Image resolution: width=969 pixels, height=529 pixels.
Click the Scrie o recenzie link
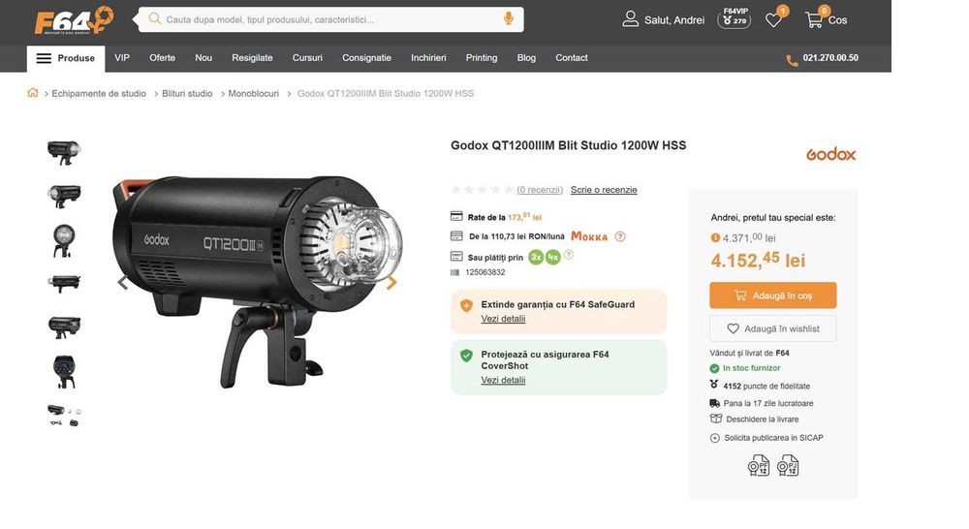(x=604, y=190)
